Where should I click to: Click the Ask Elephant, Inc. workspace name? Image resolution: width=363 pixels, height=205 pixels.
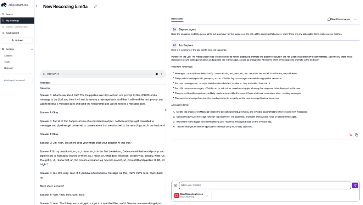coord(18,5)
